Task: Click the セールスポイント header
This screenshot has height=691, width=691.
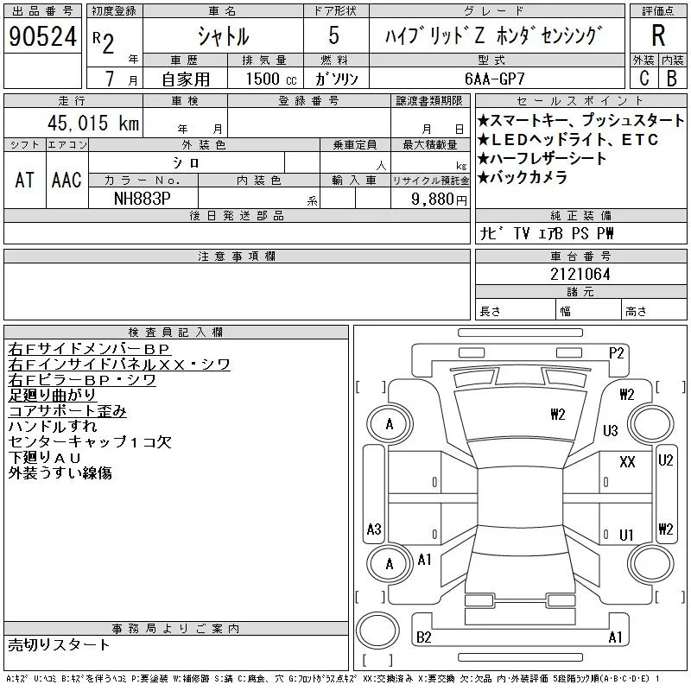Action: coord(580,100)
